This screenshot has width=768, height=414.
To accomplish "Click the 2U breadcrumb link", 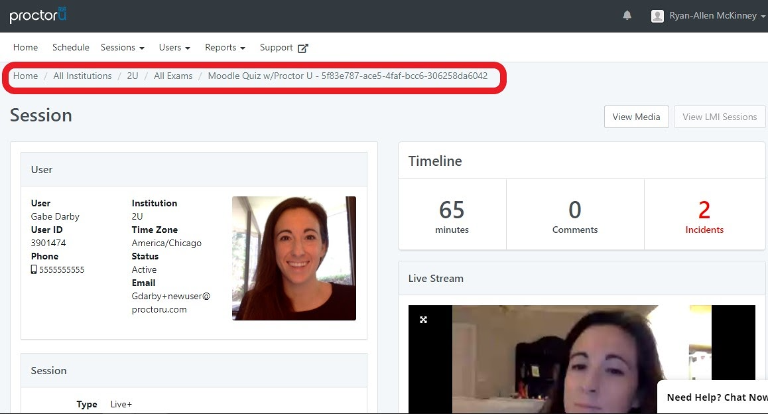I will 133,76.
